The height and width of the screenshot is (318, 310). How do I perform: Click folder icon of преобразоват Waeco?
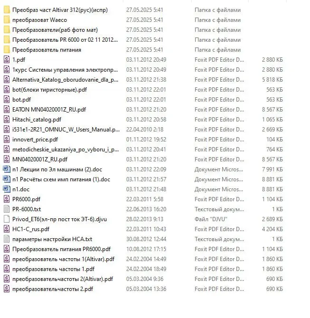7,19
